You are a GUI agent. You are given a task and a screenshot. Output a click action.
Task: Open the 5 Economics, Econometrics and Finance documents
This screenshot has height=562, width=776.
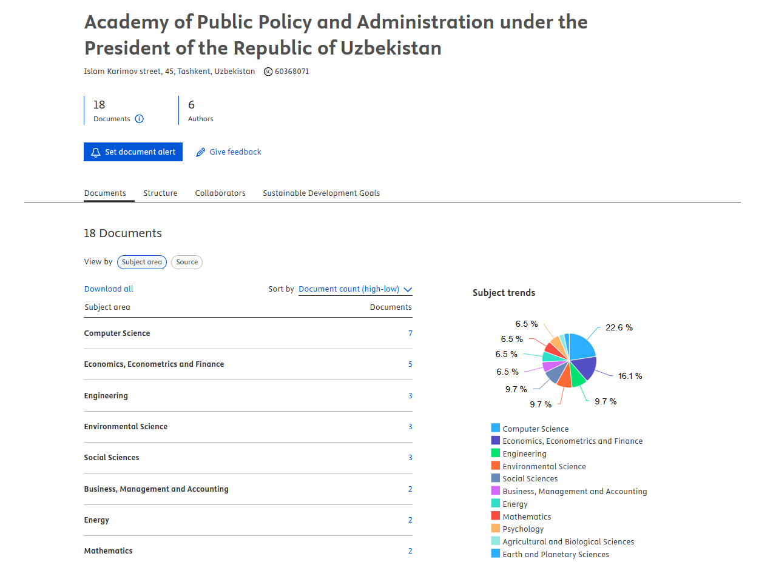(410, 364)
